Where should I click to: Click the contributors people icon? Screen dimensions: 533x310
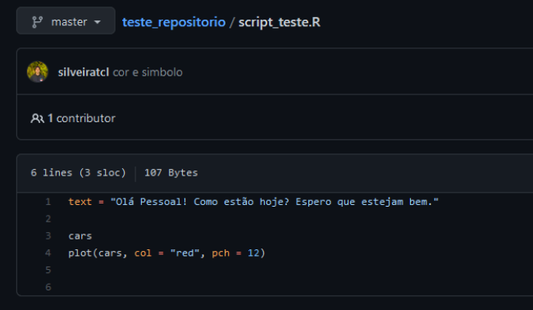click(37, 118)
